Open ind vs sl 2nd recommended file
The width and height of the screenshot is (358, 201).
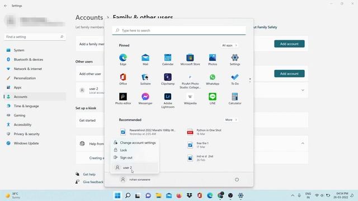coord(200,158)
